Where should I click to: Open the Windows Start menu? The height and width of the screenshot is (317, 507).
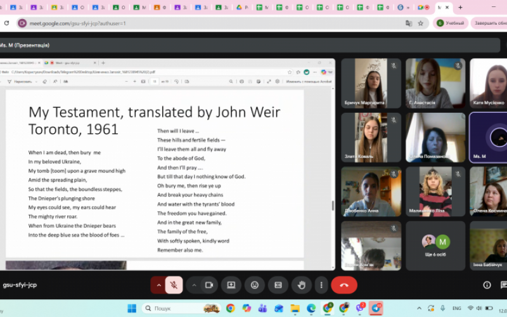(132, 308)
